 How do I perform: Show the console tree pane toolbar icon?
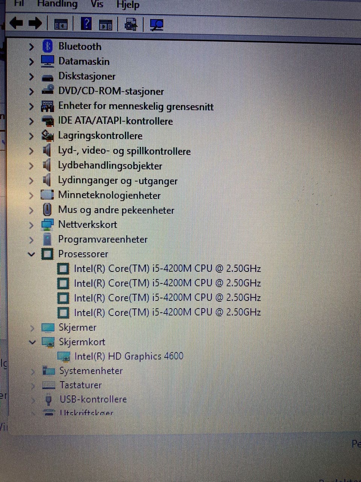61,24
